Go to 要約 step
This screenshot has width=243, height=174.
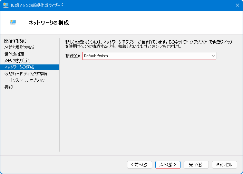(9, 86)
